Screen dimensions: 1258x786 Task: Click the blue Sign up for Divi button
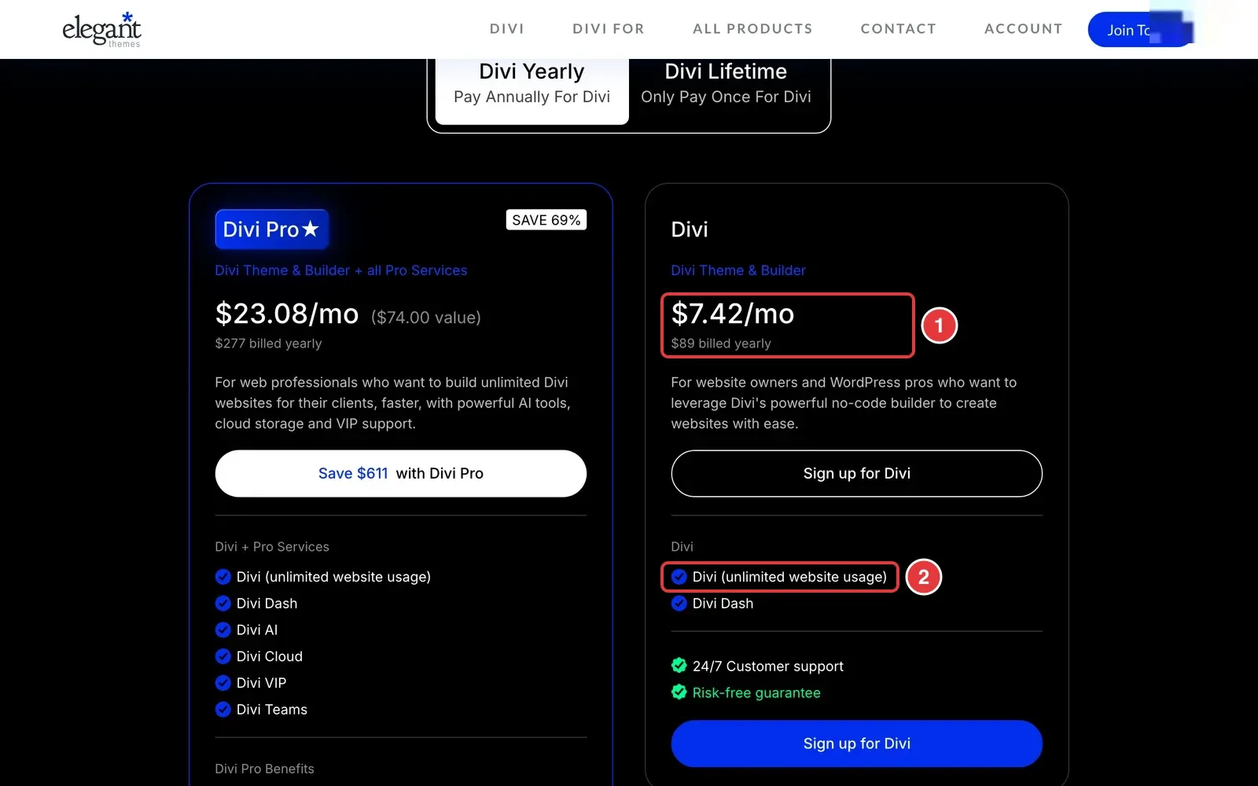(x=857, y=744)
